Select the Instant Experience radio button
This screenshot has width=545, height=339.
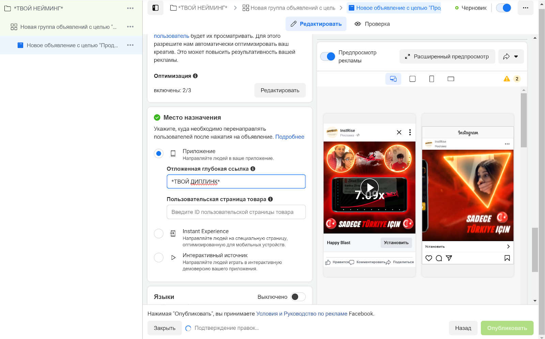coord(159,234)
